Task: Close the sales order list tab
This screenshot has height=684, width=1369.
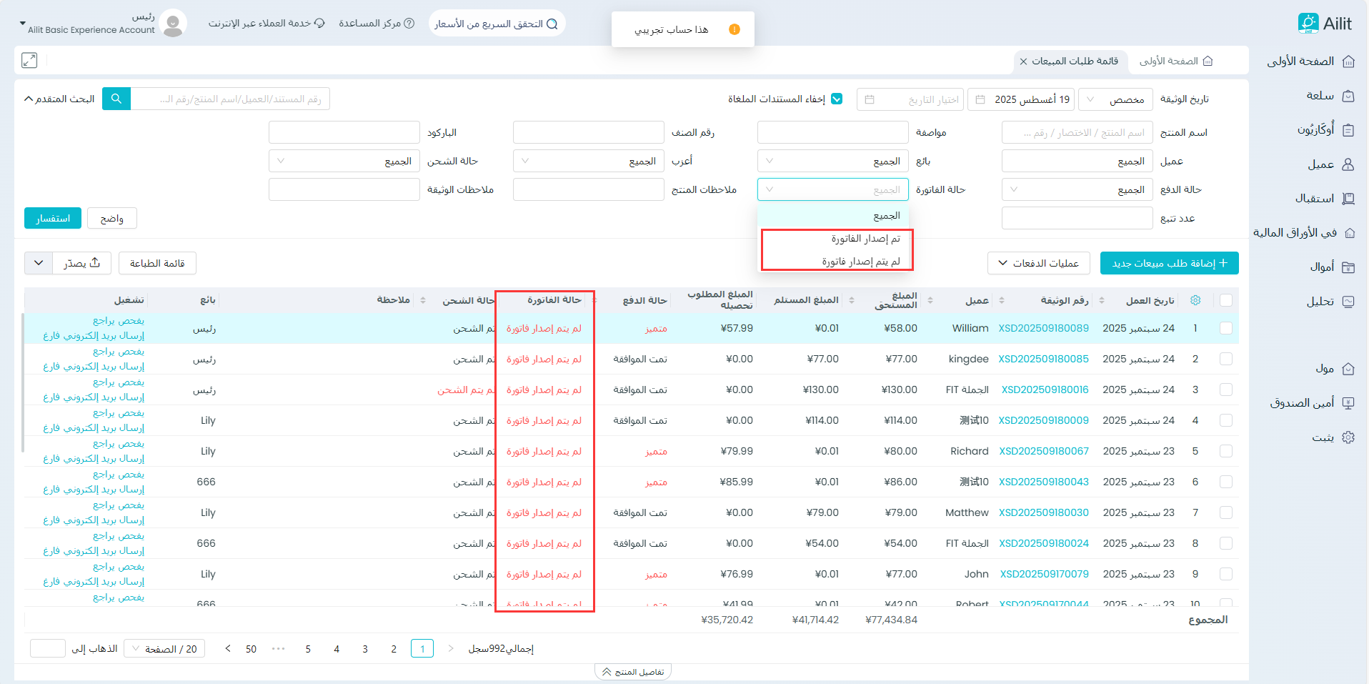Action: tap(1023, 61)
